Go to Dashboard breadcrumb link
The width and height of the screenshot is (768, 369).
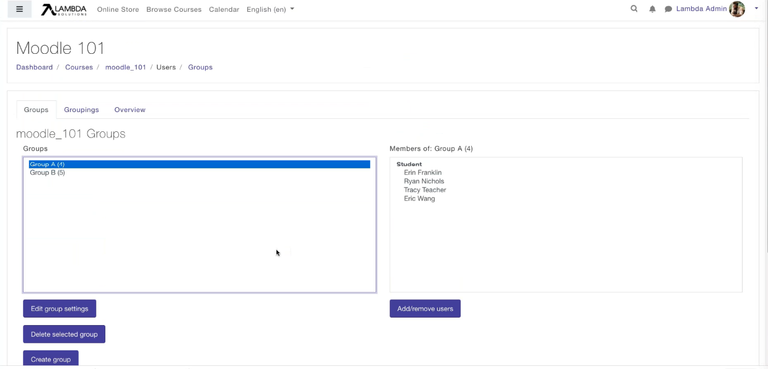tap(34, 67)
